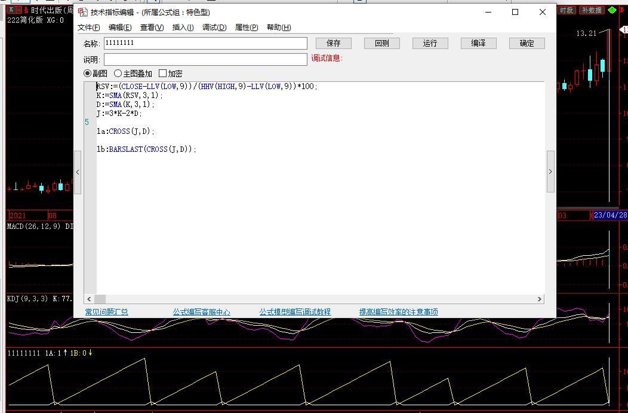Image resolution: width=628 pixels, height=413 pixels.
Task: Open the 公式模型编写调试教程 link
Action: coord(295,312)
